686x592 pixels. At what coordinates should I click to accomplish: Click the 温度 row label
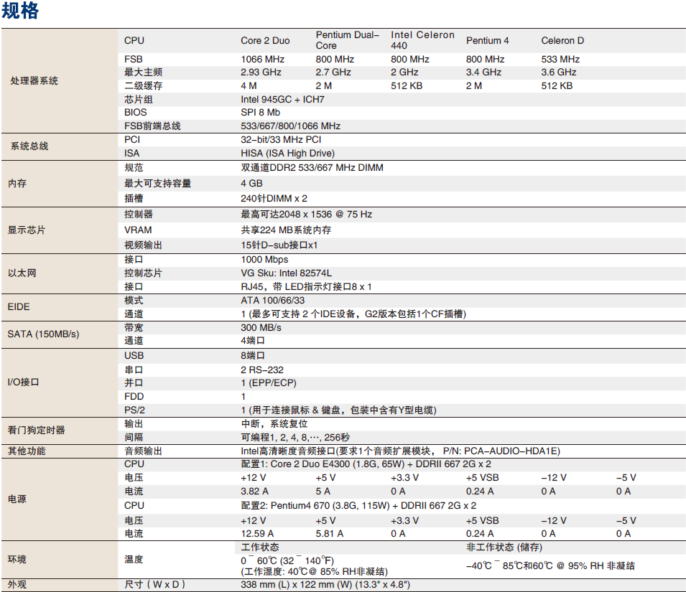134,559
